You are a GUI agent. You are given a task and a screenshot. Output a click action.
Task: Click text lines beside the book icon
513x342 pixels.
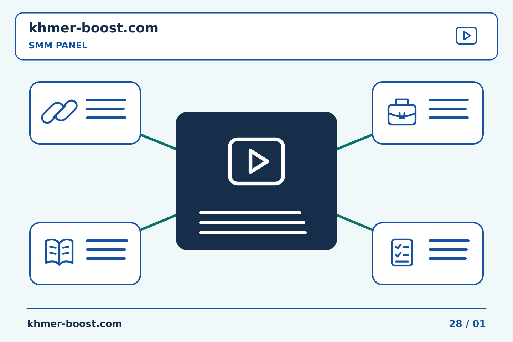pyautogui.click(x=107, y=249)
